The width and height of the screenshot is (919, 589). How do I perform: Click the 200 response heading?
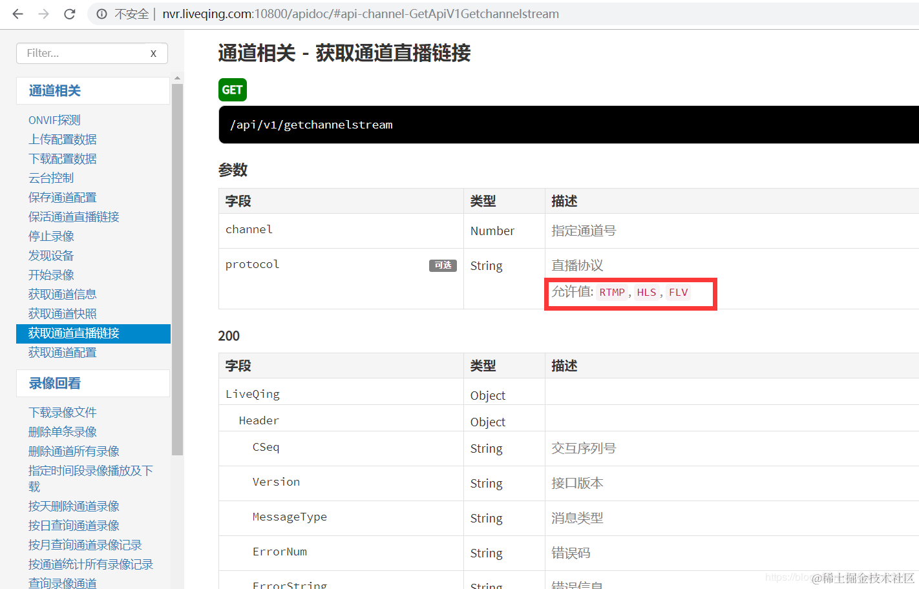click(229, 336)
